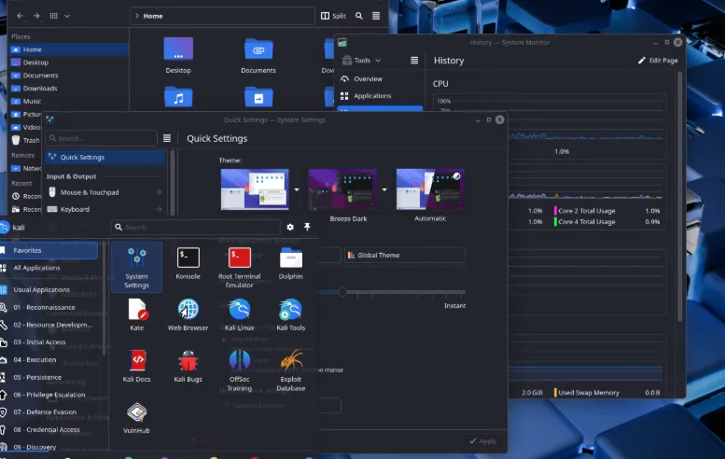
Task: Select the Automatic theme option
Action: [x=430, y=196]
